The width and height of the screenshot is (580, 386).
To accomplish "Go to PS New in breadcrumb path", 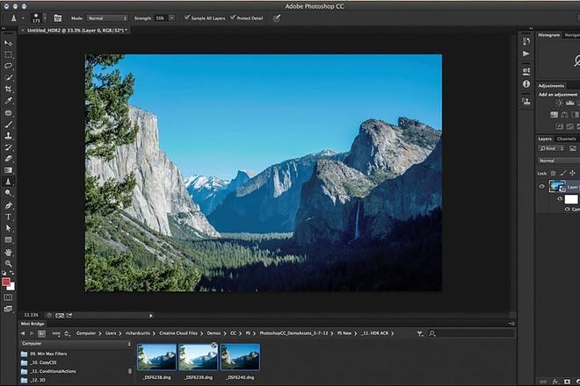I will pyautogui.click(x=344, y=333).
